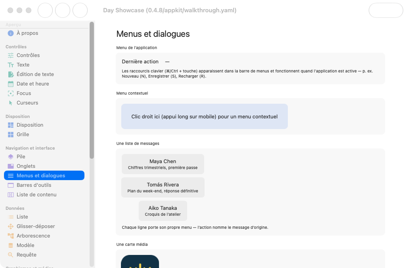Click the pill-shaped button at top right
Viewport: 406px width, 268px height.
click(x=386, y=10)
